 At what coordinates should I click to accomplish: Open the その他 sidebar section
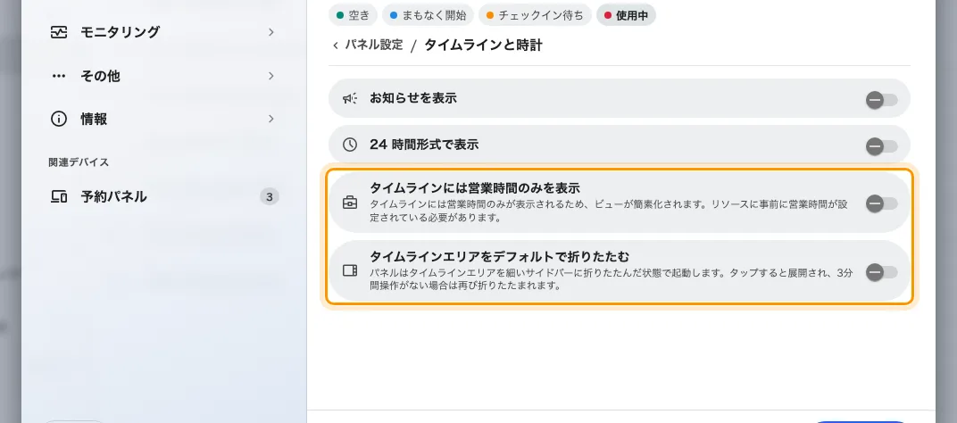click(x=163, y=76)
